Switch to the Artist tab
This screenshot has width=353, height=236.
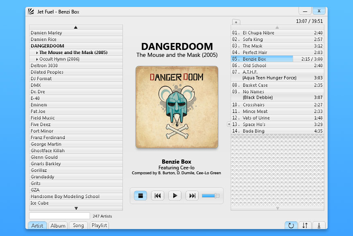click(x=37, y=225)
